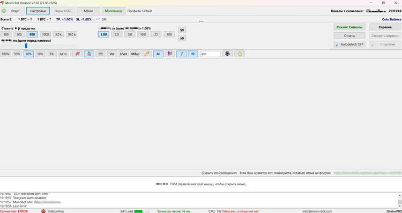The width and height of the screenshot is (402, 213).
Task: Select the 1000 order size button
Action: tap(46, 34)
